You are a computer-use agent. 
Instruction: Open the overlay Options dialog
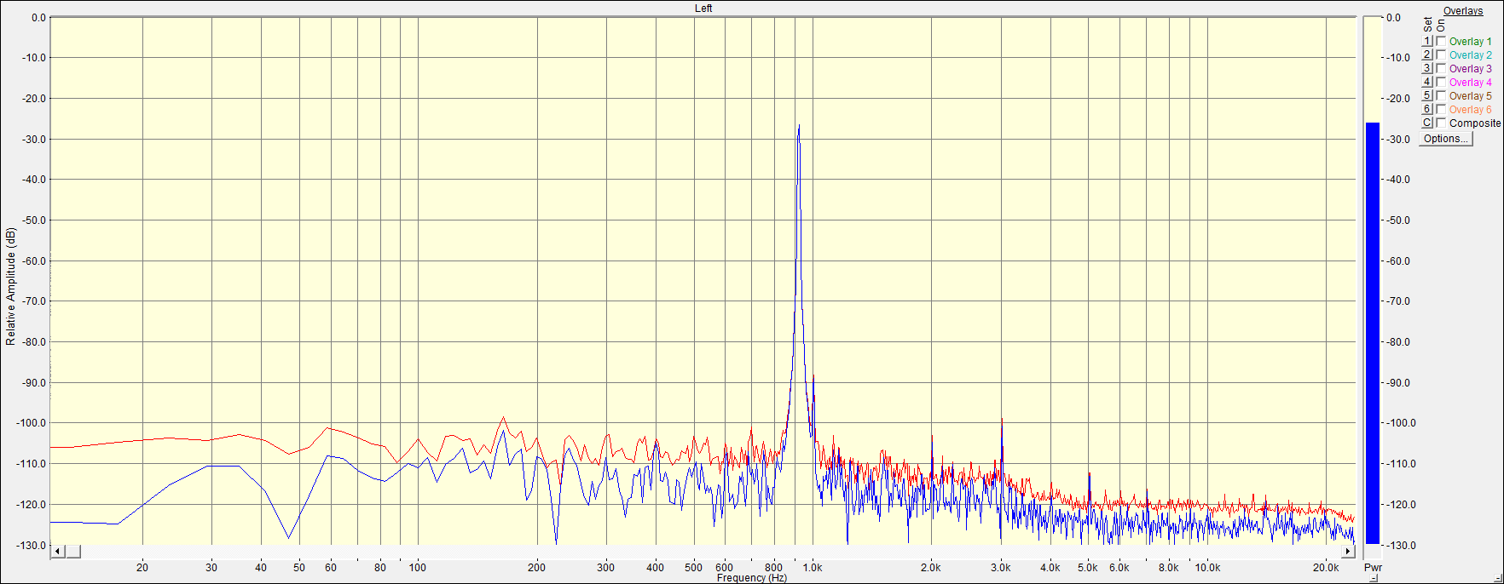[x=1445, y=139]
